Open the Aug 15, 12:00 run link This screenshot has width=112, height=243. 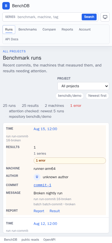(x=45, y=129)
